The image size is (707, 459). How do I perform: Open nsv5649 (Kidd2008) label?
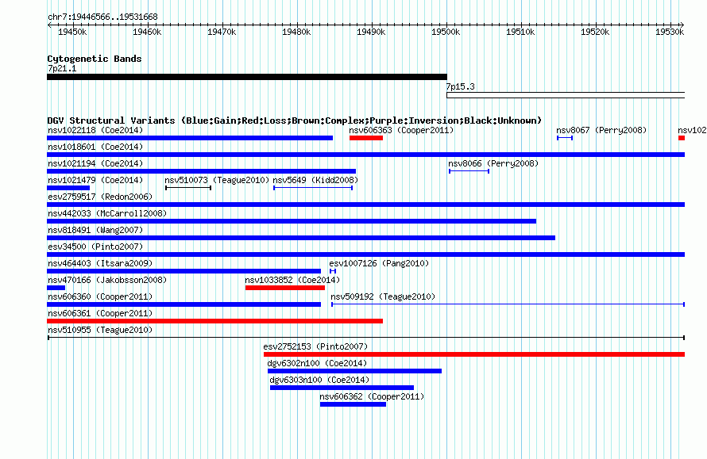pyautogui.click(x=315, y=181)
